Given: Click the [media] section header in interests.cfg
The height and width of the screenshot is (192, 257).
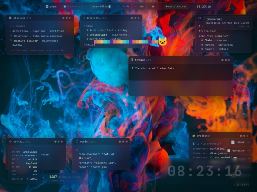Looking at the screenshot, I should coord(89,44).
